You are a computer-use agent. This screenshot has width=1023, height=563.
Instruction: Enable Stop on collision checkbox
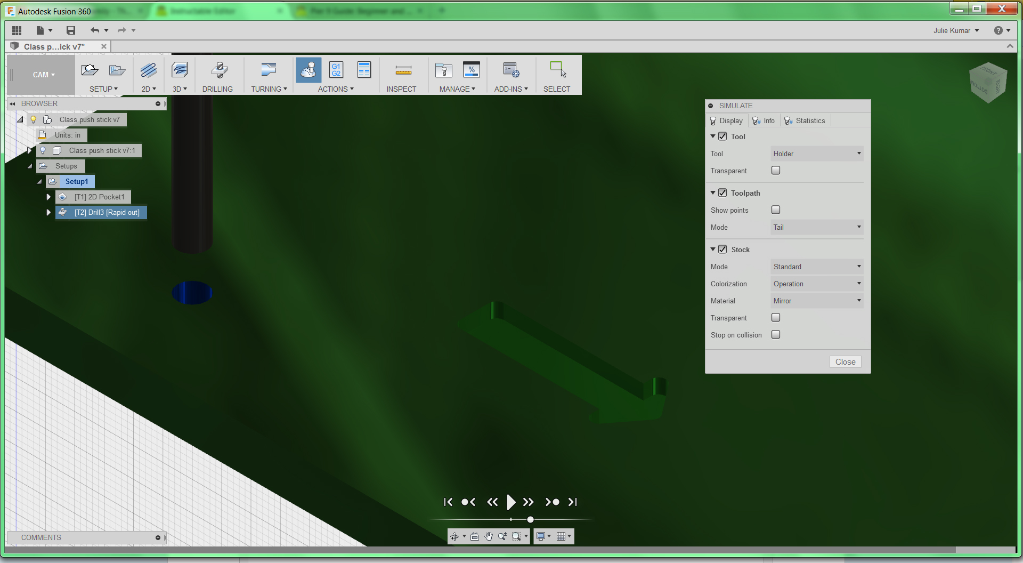click(x=776, y=335)
